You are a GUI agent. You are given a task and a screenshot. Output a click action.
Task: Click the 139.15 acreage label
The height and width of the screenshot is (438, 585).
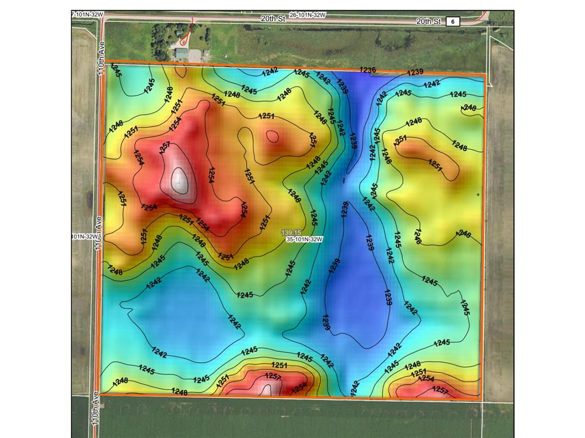click(x=291, y=232)
